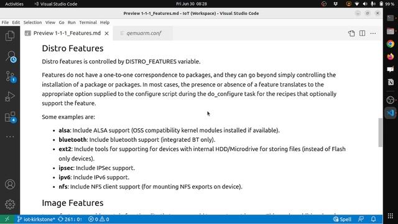The width and height of the screenshot is (398, 224).
Task: Open the Run menu
Action: (x=72, y=22)
